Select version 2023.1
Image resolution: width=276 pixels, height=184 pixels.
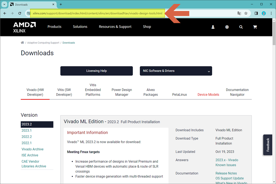[x=27, y=131]
